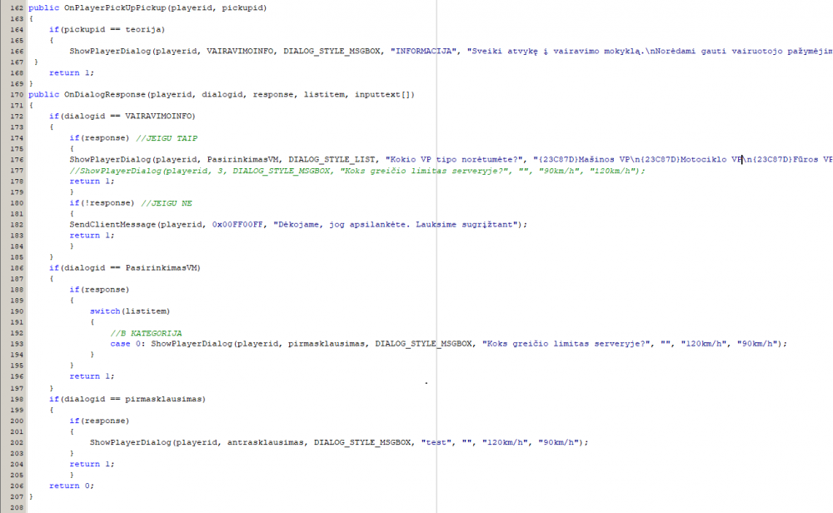Click line number 166 in the gutter
The width and height of the screenshot is (833, 513).
tap(17, 52)
